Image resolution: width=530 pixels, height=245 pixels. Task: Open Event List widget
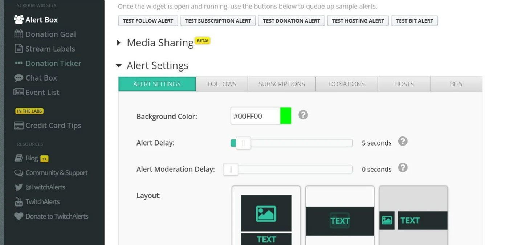pyautogui.click(x=42, y=92)
